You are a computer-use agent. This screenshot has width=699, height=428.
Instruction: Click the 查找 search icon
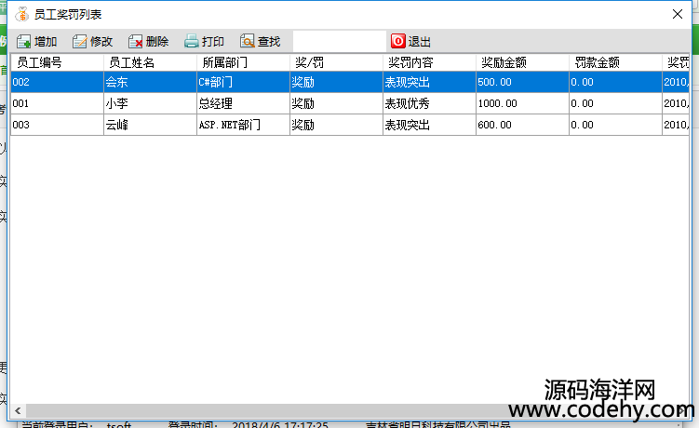click(x=247, y=41)
